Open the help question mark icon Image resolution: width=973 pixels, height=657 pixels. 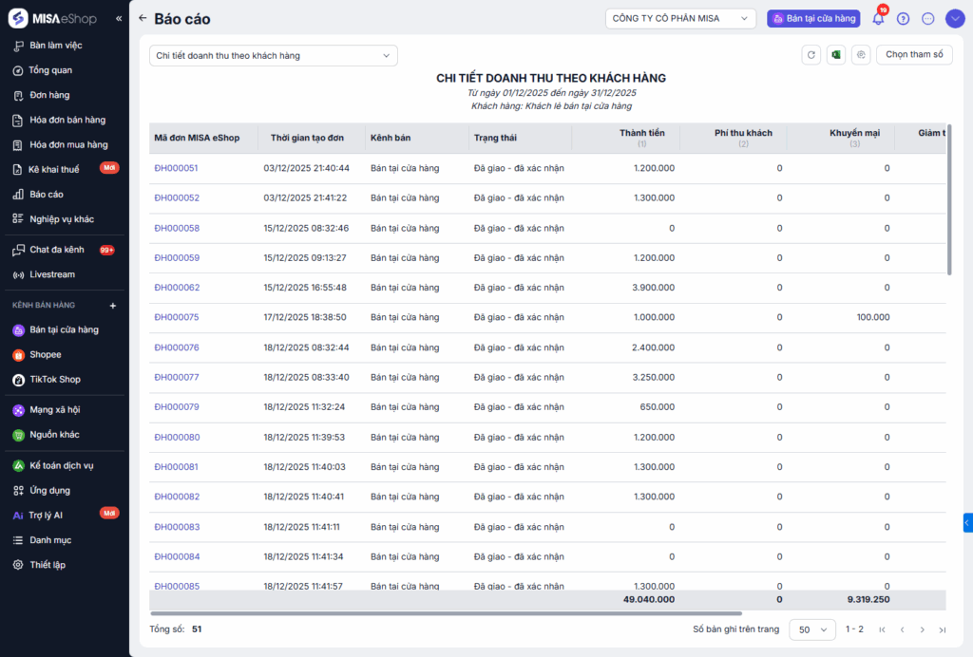pyautogui.click(x=903, y=18)
